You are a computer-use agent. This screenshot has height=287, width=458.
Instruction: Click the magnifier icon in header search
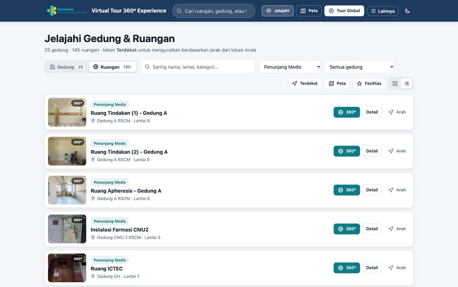pos(179,11)
